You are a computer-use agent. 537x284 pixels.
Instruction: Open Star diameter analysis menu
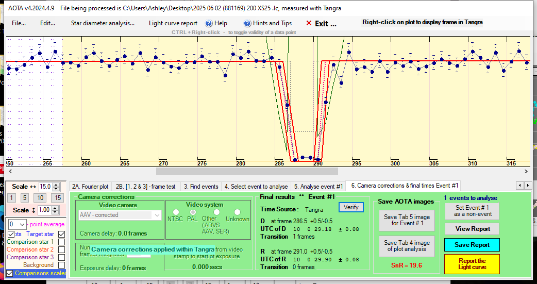tap(102, 23)
